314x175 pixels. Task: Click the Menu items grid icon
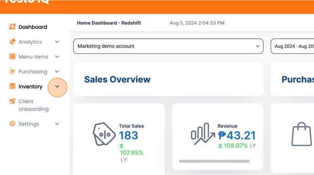[12, 56]
